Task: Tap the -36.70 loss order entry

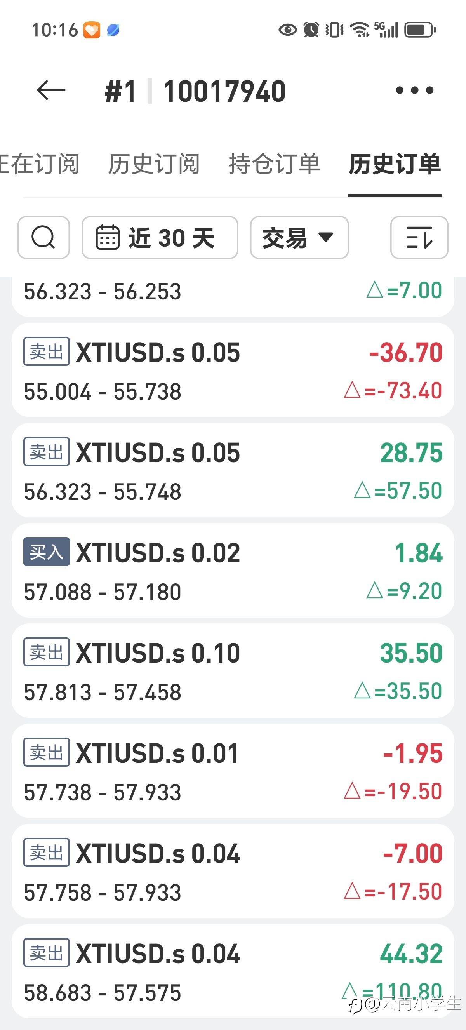Action: tap(233, 370)
